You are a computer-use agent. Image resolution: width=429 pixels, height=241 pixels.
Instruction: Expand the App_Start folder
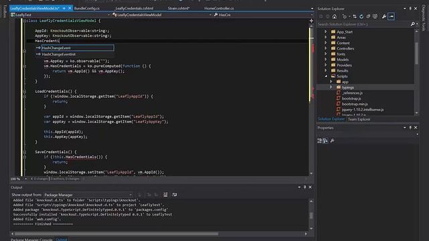click(326, 31)
